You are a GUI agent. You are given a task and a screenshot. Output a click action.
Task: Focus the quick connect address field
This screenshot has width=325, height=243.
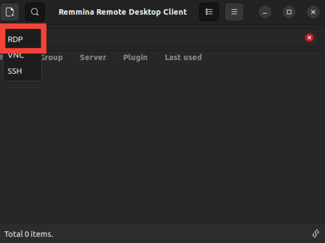click(x=173, y=38)
